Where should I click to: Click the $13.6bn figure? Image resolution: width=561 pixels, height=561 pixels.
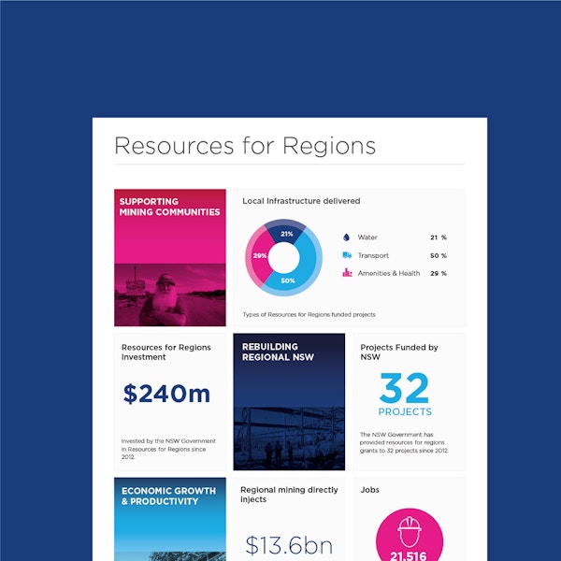pyautogui.click(x=289, y=544)
